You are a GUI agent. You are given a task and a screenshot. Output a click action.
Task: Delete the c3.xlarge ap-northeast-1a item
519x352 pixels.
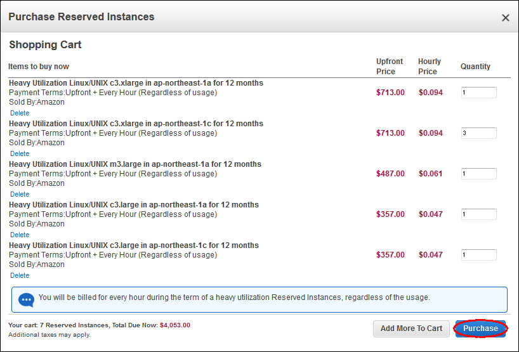pyautogui.click(x=20, y=113)
